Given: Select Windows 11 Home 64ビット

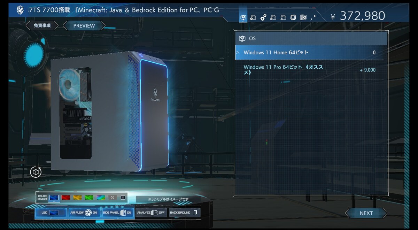Looking at the screenshot, I should [310, 53].
